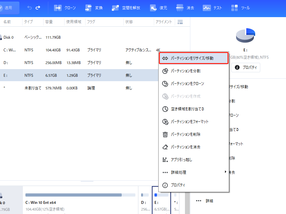The image size is (286, 214).
Task: Choose パーティションをフォーマット in context menu
Action: [189, 122]
